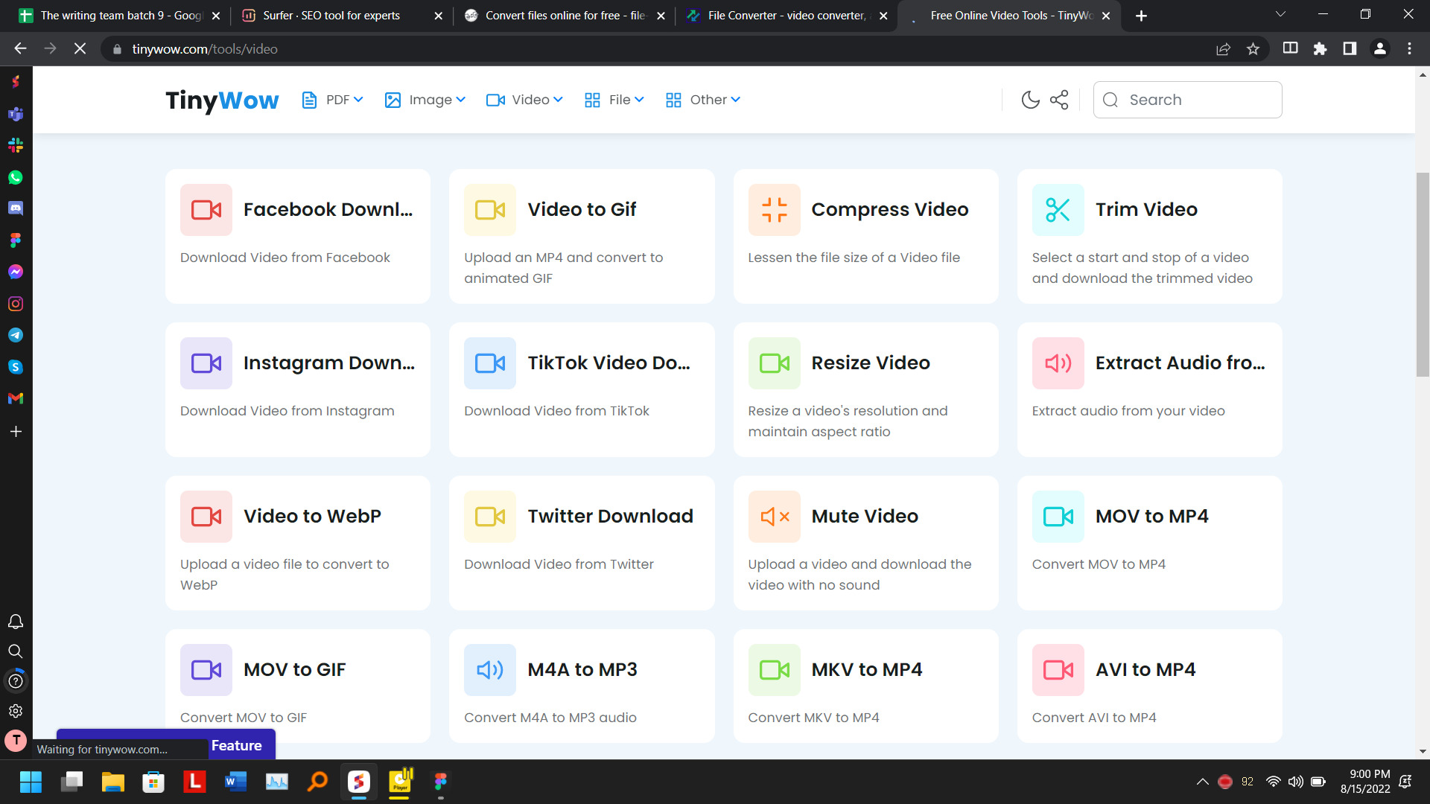Click the Extract Audio speaker icon
The width and height of the screenshot is (1430, 804).
pos(1058,363)
